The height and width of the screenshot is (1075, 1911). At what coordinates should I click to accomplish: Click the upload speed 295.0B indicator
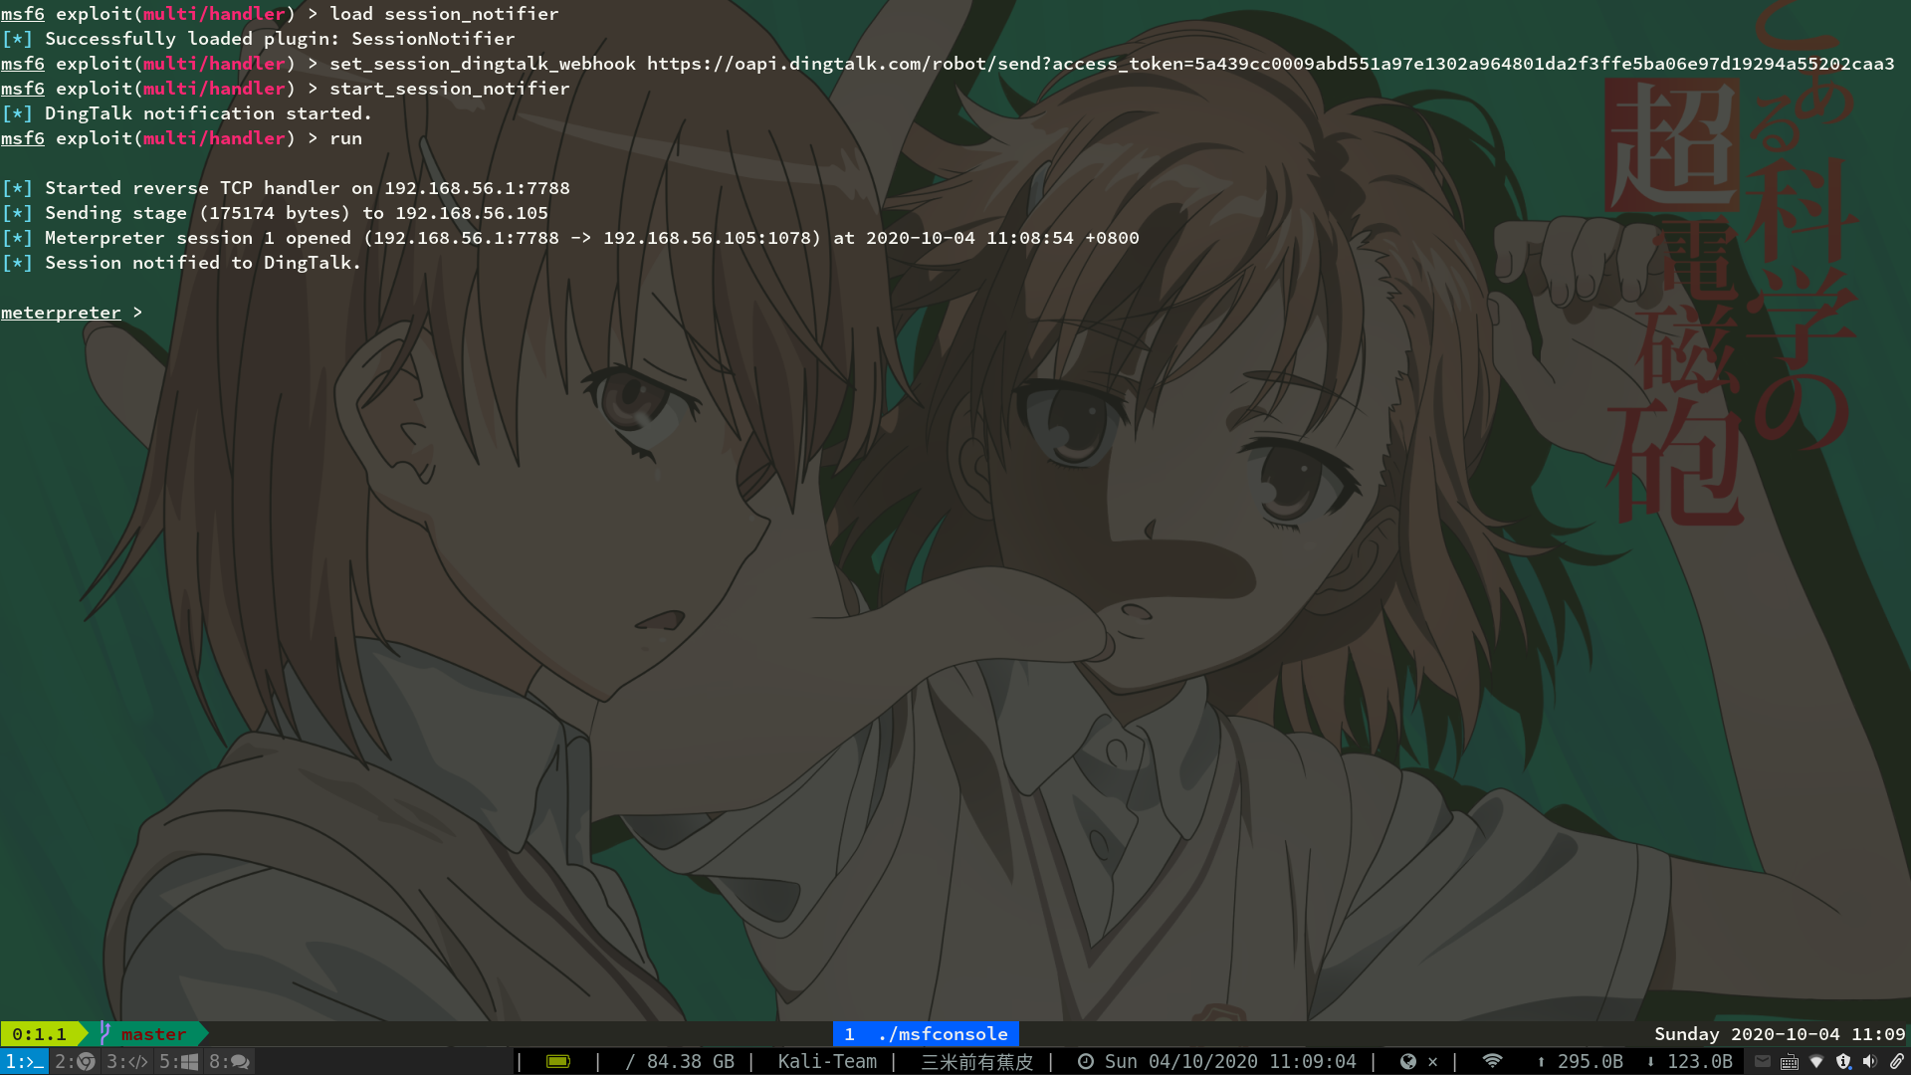point(1581,1062)
